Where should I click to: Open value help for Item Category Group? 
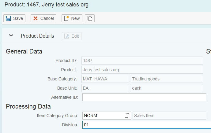click(x=127, y=116)
